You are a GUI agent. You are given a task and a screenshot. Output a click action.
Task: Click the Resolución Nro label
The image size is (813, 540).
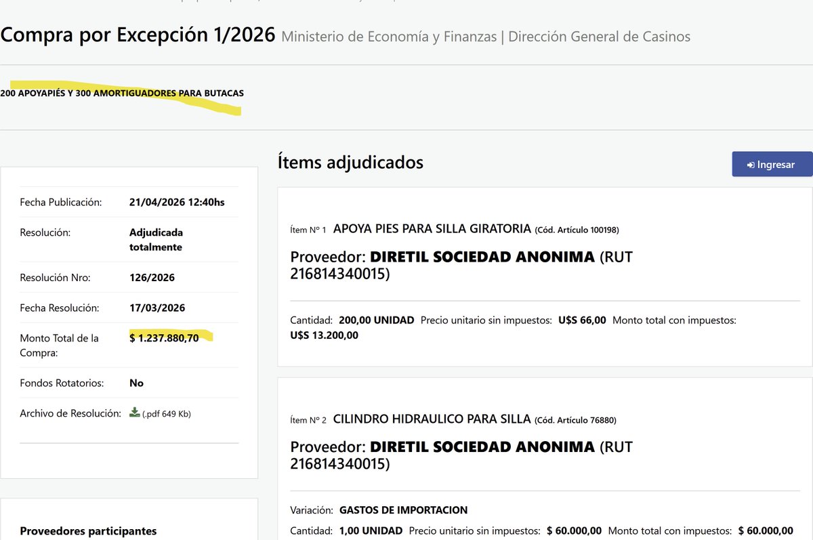[55, 278]
